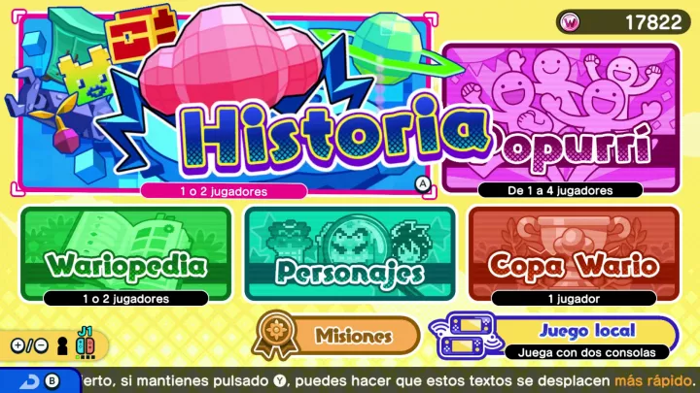Click the J1 Joy-Con controller icon
700x393 pixels.
click(85, 344)
